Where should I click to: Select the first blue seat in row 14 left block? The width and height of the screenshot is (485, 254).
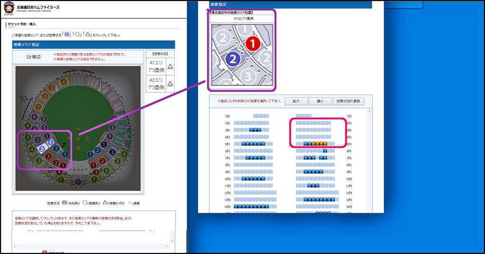[236, 206]
